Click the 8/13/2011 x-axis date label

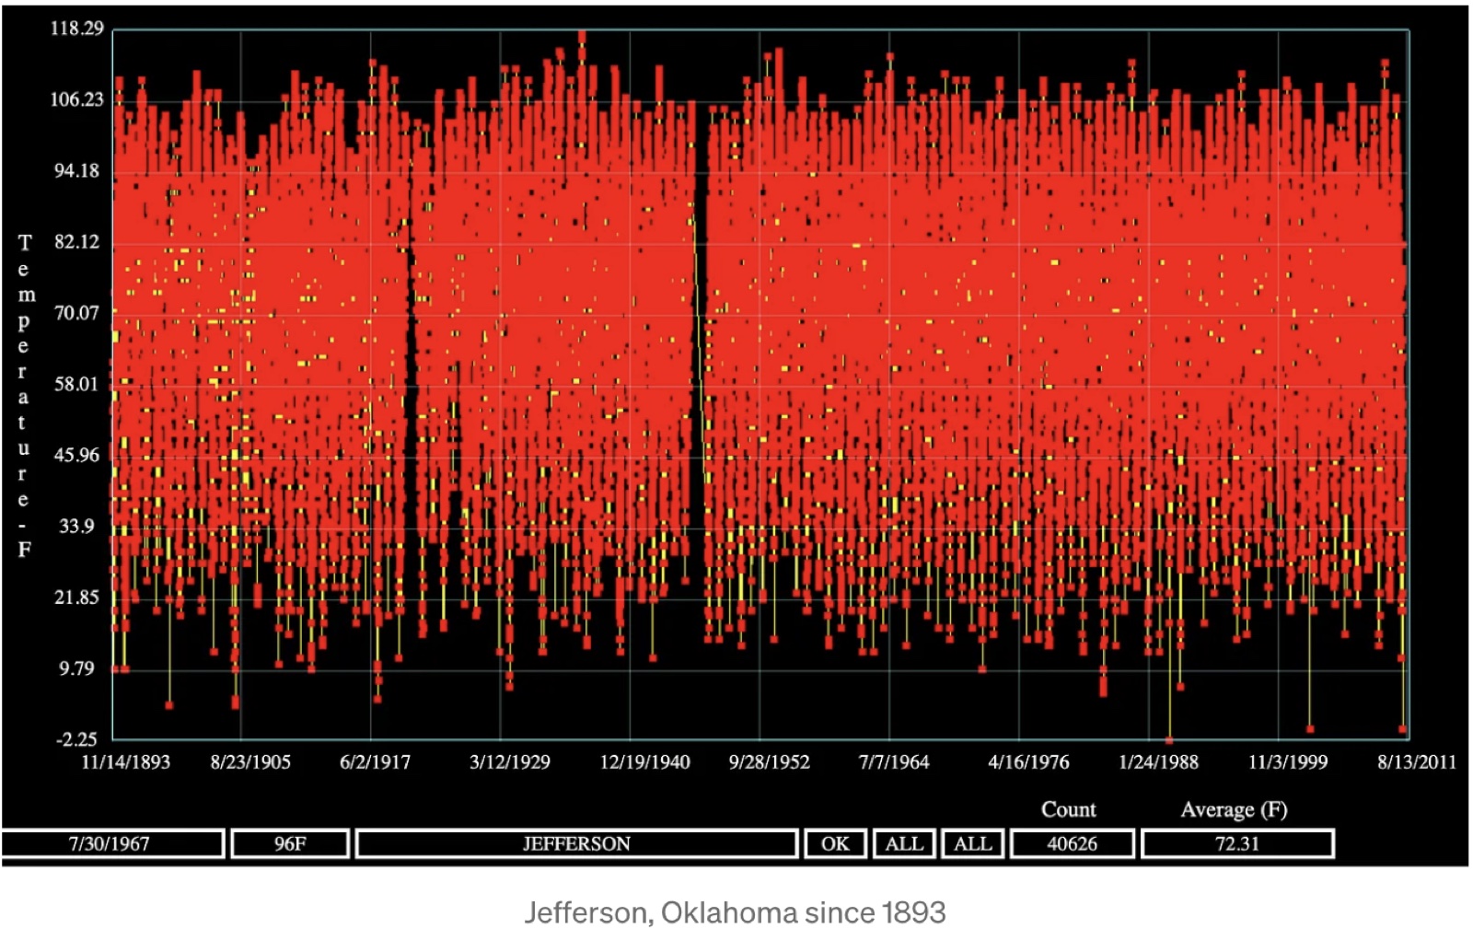(x=1417, y=761)
